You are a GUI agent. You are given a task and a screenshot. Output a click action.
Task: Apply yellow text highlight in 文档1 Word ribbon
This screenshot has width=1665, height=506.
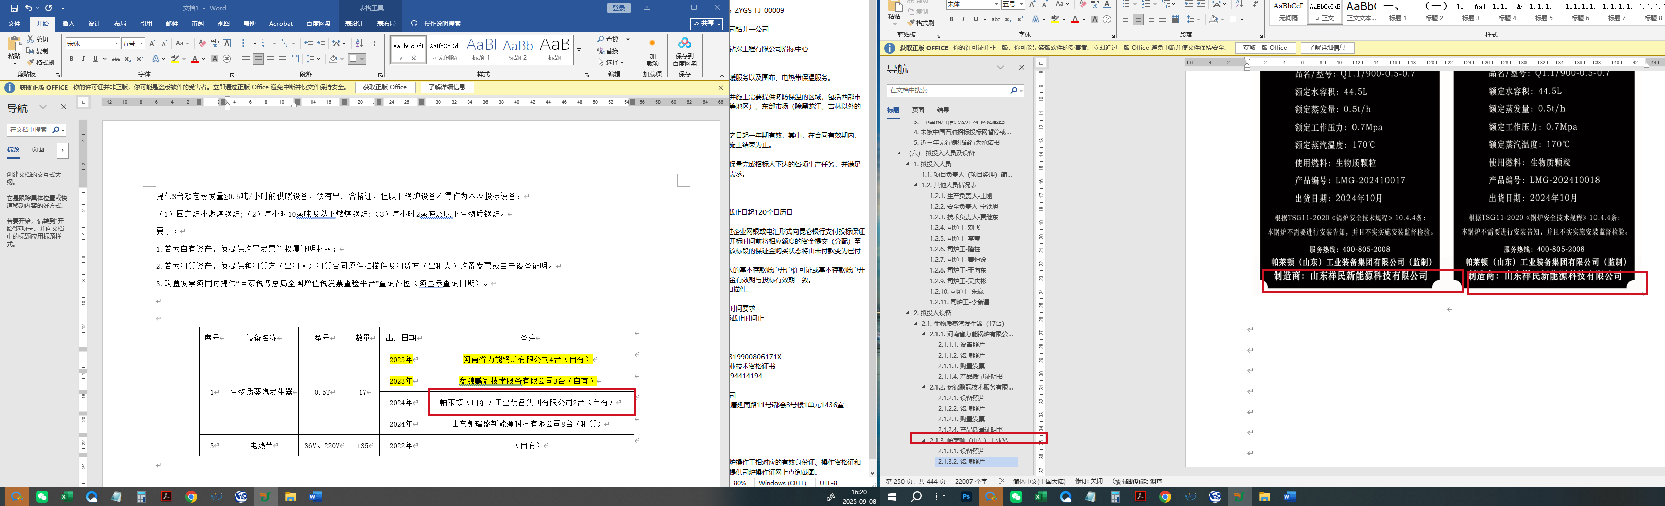175,59
